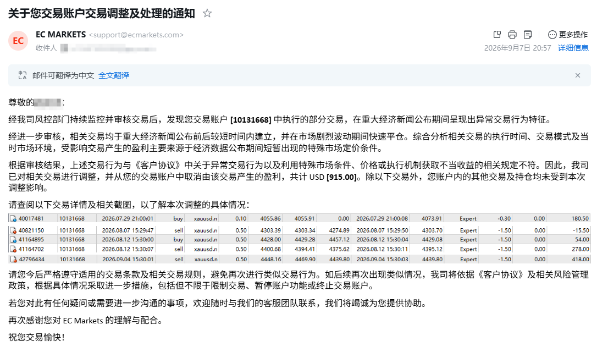Click open time 2026.09.04 15:30:01
Viewport: 597px width, 352px height.
click(x=128, y=260)
